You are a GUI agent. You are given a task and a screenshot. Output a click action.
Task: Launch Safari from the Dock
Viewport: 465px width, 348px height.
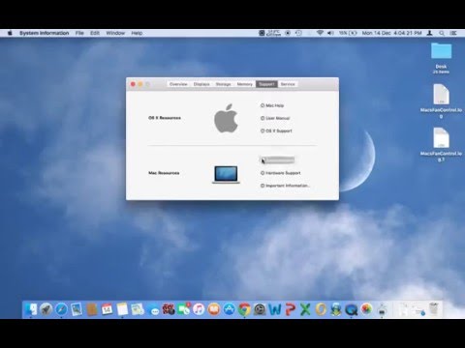pyautogui.click(x=61, y=309)
